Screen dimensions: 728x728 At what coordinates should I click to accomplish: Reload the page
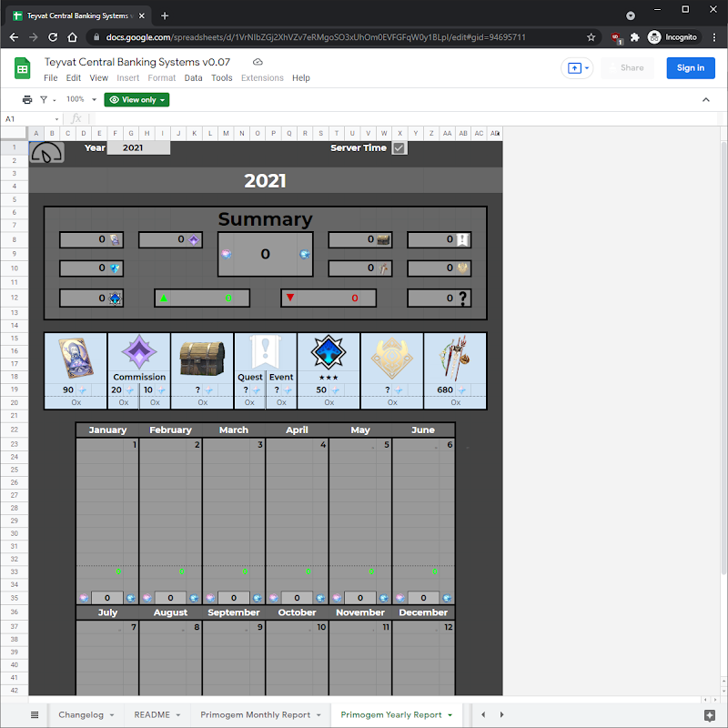point(53,37)
